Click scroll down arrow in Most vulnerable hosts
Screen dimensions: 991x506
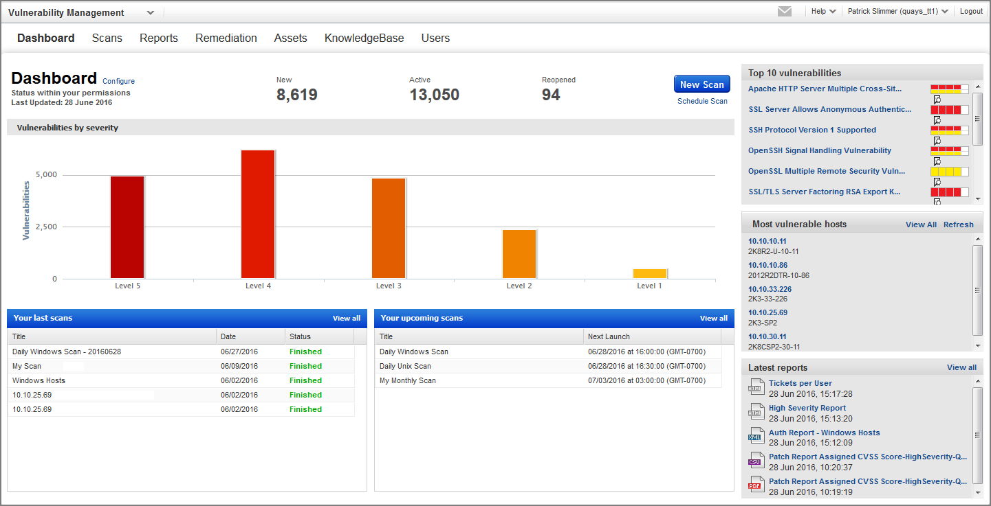pyautogui.click(x=978, y=347)
